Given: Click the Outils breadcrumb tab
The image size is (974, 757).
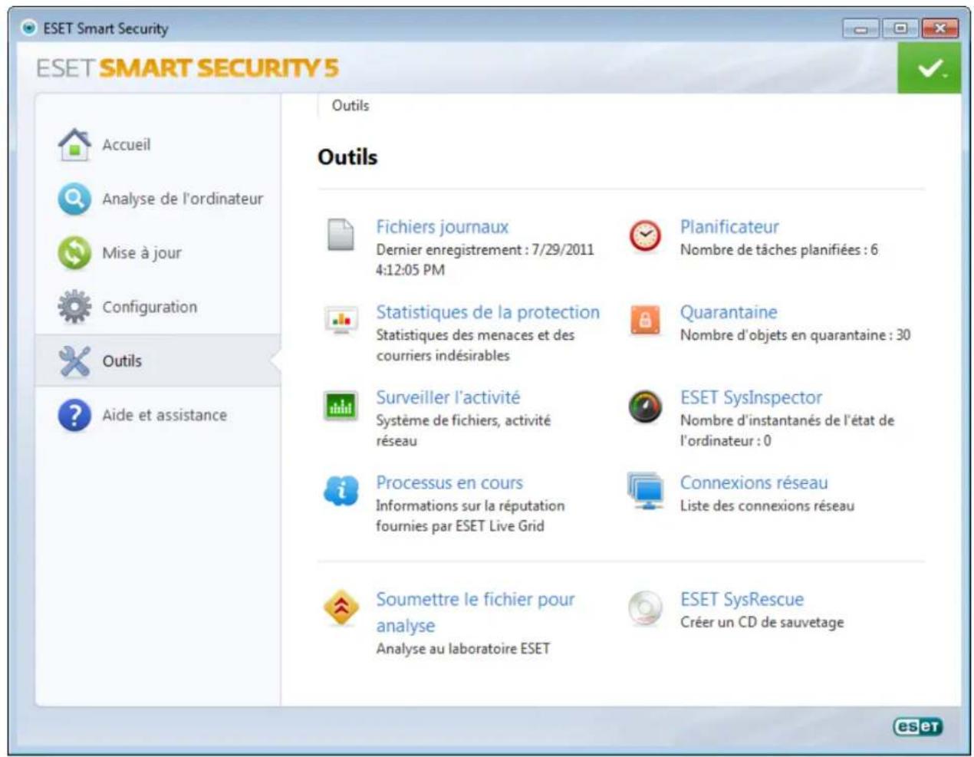Looking at the screenshot, I should [x=350, y=106].
